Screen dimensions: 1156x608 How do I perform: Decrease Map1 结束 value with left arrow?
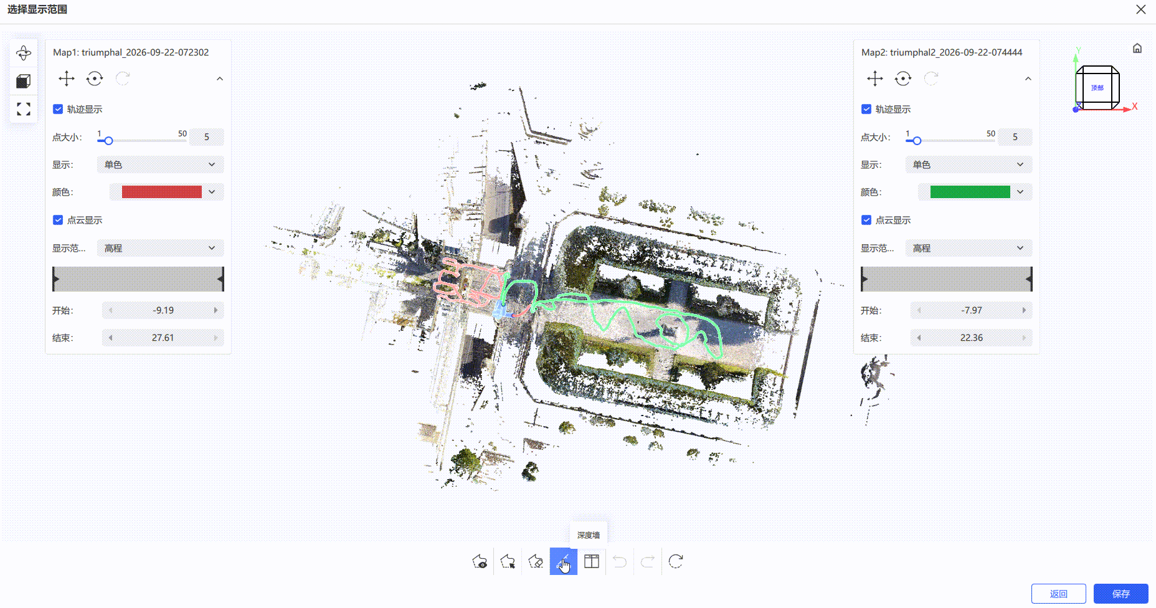110,338
